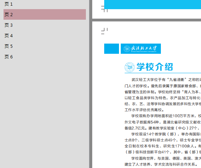Image resolution: width=201 pixels, height=168 pixels.
Task: Click the line starting 士点8个
Action: click(x=163, y=140)
